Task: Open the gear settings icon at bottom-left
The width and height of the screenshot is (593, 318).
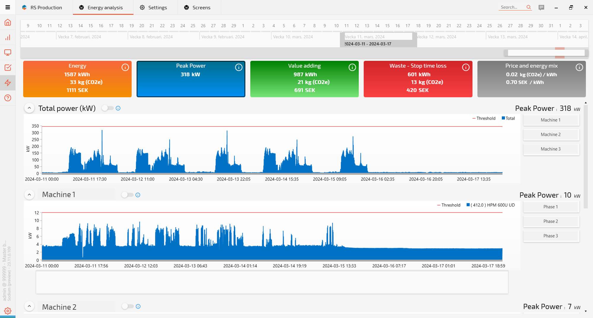Action: coord(8,311)
